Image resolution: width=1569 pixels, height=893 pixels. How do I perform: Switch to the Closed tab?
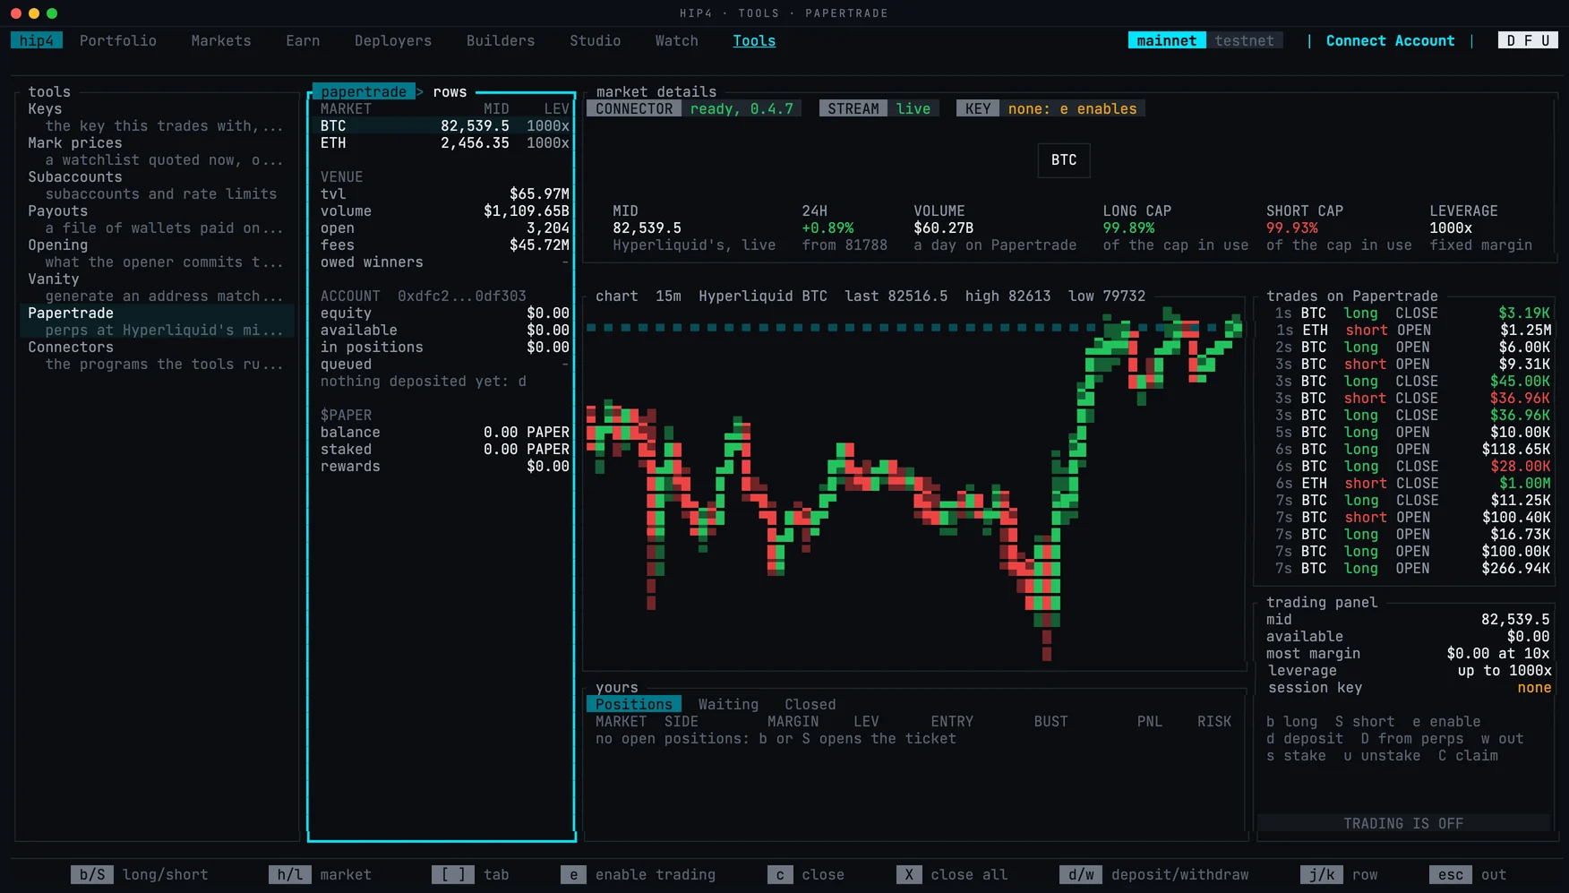810,704
